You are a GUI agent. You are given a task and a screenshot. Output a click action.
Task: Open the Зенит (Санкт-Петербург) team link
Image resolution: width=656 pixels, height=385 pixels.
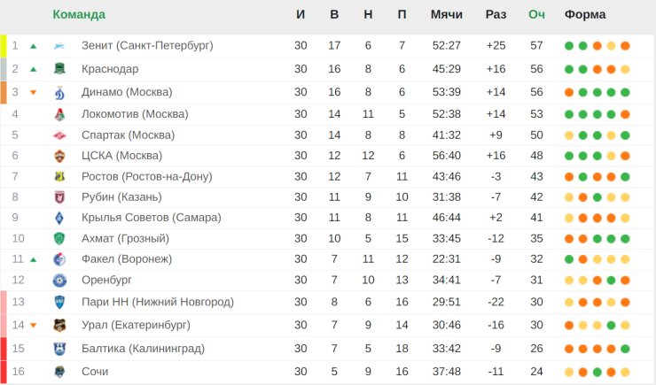[147, 45]
